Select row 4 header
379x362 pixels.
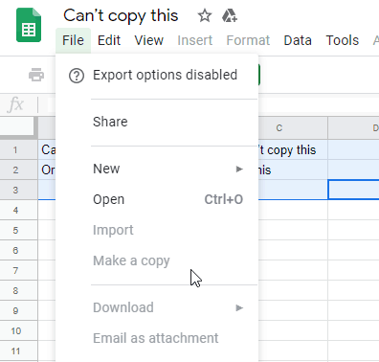click(x=19, y=210)
